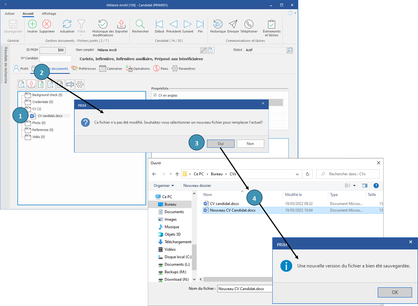
Task: Open the address bar path dropdown arrow
Action: [297, 174]
